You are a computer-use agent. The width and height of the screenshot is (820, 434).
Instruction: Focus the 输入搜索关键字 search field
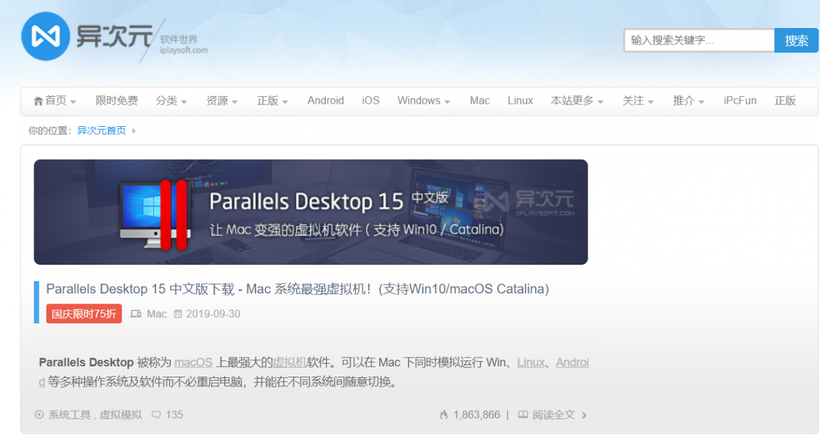[699, 40]
